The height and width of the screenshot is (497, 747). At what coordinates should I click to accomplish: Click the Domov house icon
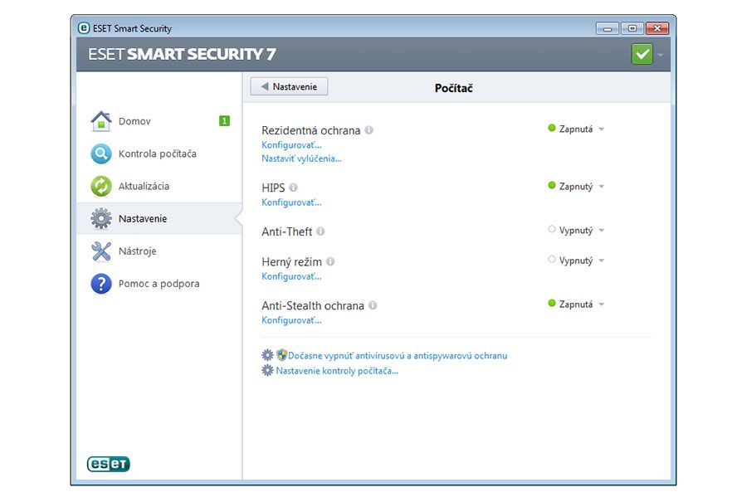tap(101, 121)
